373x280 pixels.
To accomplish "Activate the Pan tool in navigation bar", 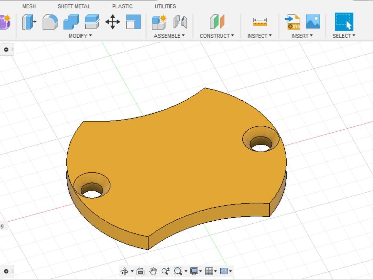I will click(154, 271).
